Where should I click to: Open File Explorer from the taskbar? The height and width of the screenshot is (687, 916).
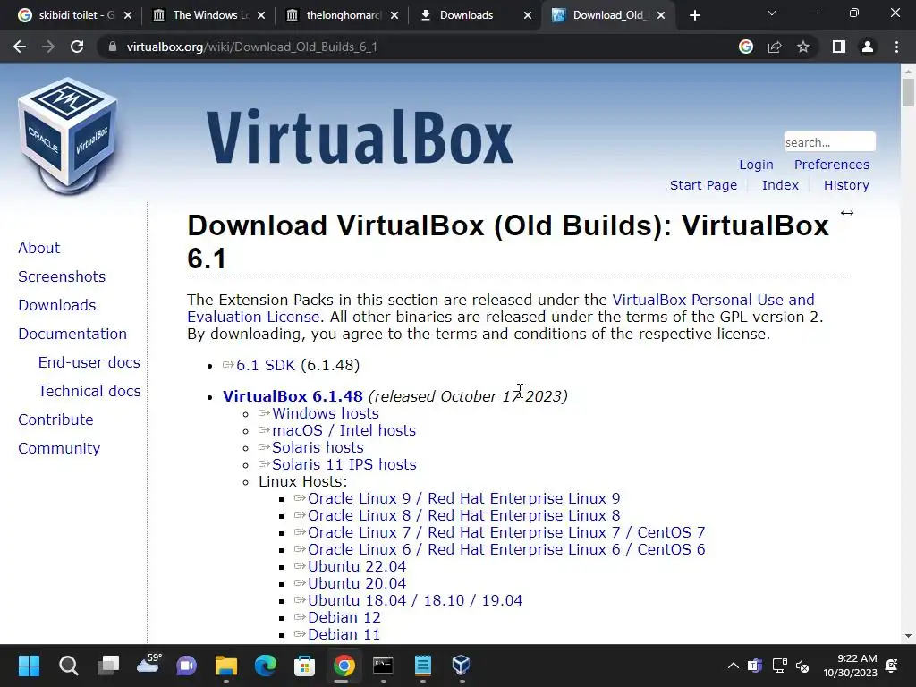[x=226, y=666]
